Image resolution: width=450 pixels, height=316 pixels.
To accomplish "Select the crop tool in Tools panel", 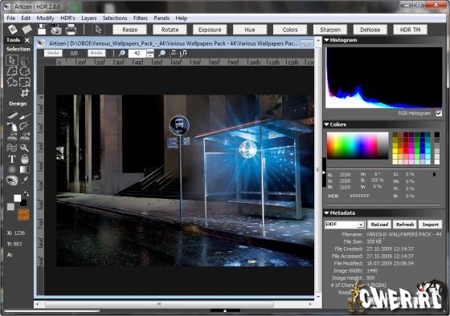I will tap(25, 92).
